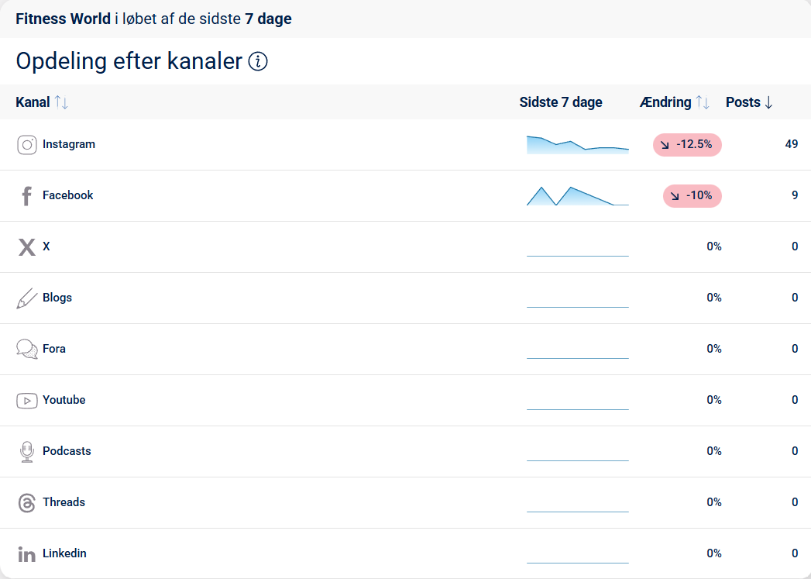Click the Facebook 7-day sparkline chart
Screen dimensions: 811x579
578,196
